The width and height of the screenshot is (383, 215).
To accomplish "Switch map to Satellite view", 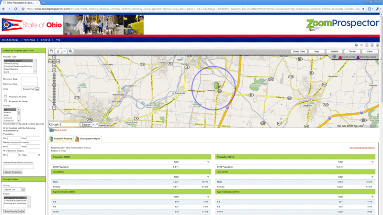I will coord(334,52).
